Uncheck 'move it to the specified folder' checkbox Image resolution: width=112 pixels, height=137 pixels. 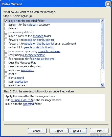[6, 21]
